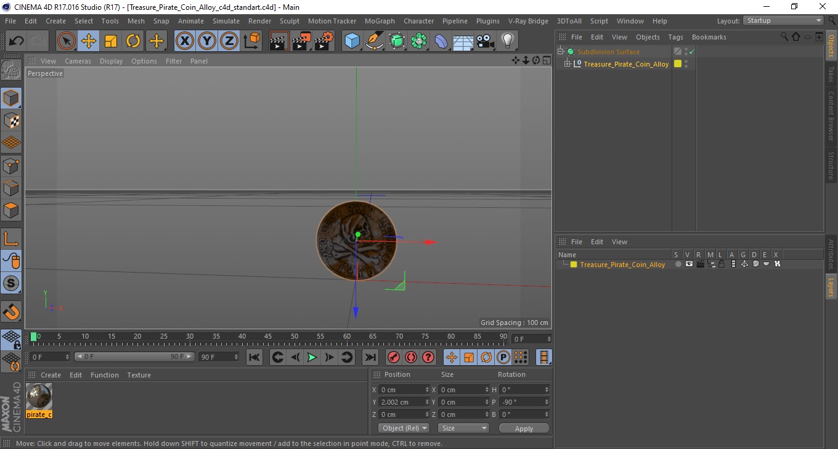Toggle Y axis lock
The width and height of the screenshot is (838, 449).
coord(207,41)
